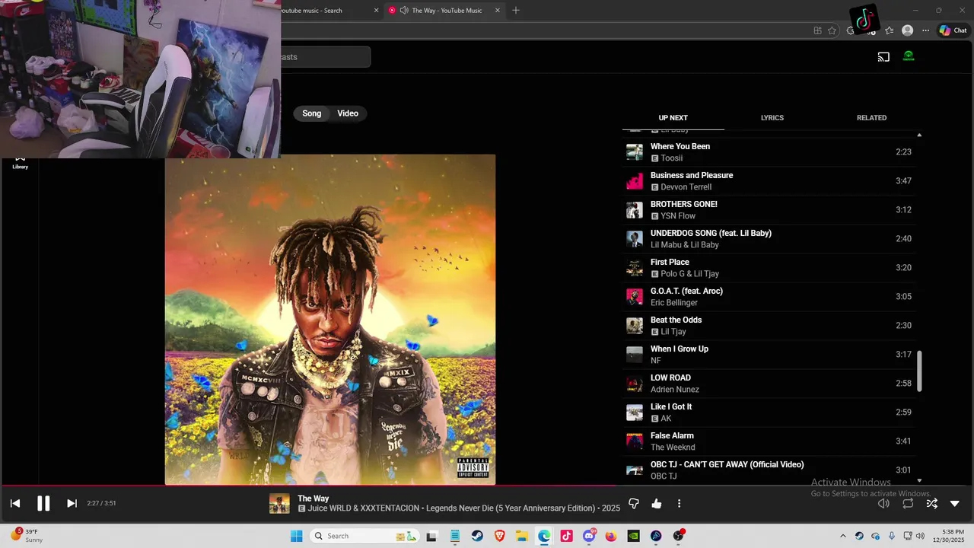This screenshot has height=548, width=974.
Task: Switch to the Video view
Action: 348,113
